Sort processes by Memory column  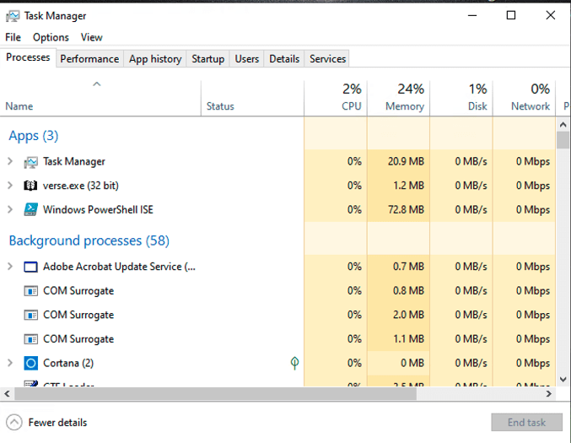[404, 98]
